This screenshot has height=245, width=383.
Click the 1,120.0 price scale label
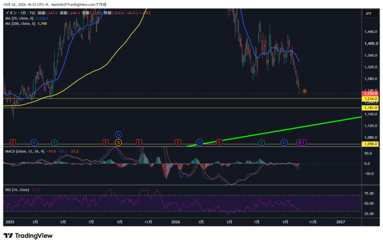tap(371, 126)
